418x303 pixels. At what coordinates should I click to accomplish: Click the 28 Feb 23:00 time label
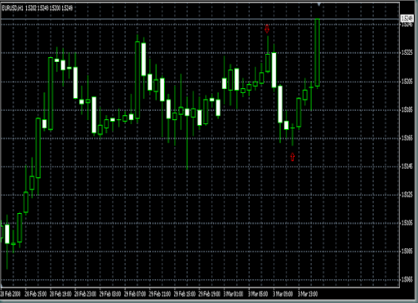click(x=85, y=294)
